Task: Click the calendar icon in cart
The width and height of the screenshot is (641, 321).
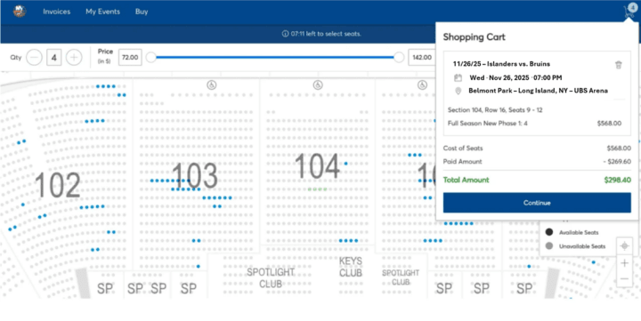Action: point(458,77)
